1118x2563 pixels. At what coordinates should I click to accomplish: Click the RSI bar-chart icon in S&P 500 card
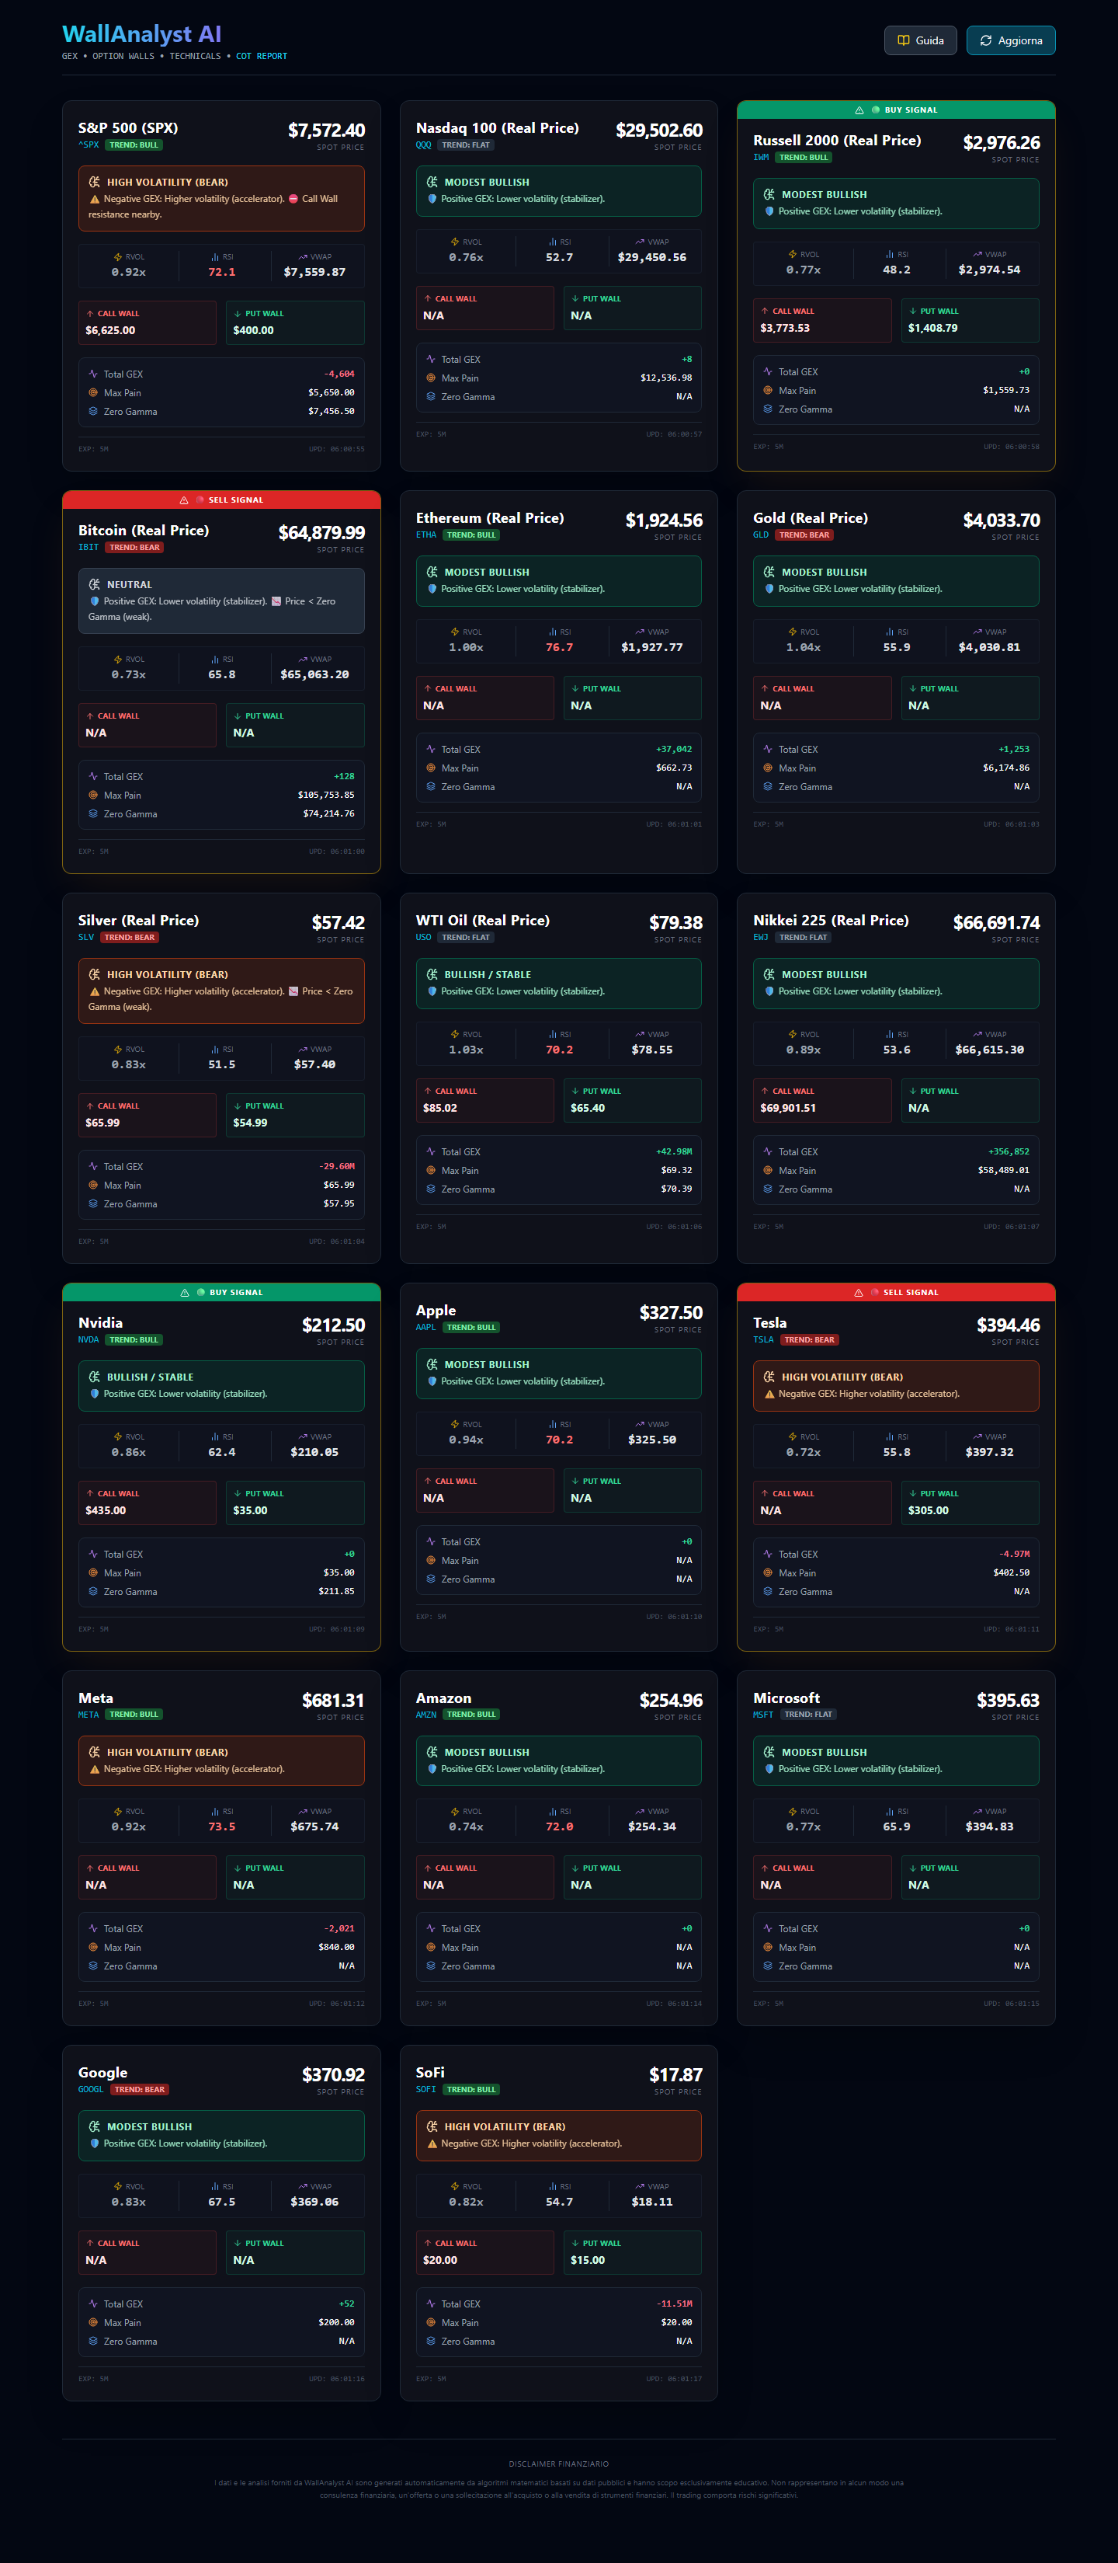[x=215, y=256]
